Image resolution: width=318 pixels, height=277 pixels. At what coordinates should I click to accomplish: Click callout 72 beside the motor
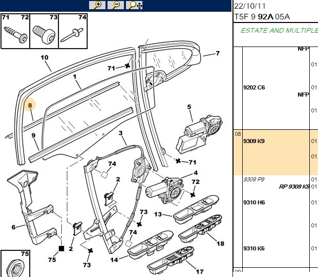(x=196, y=182)
